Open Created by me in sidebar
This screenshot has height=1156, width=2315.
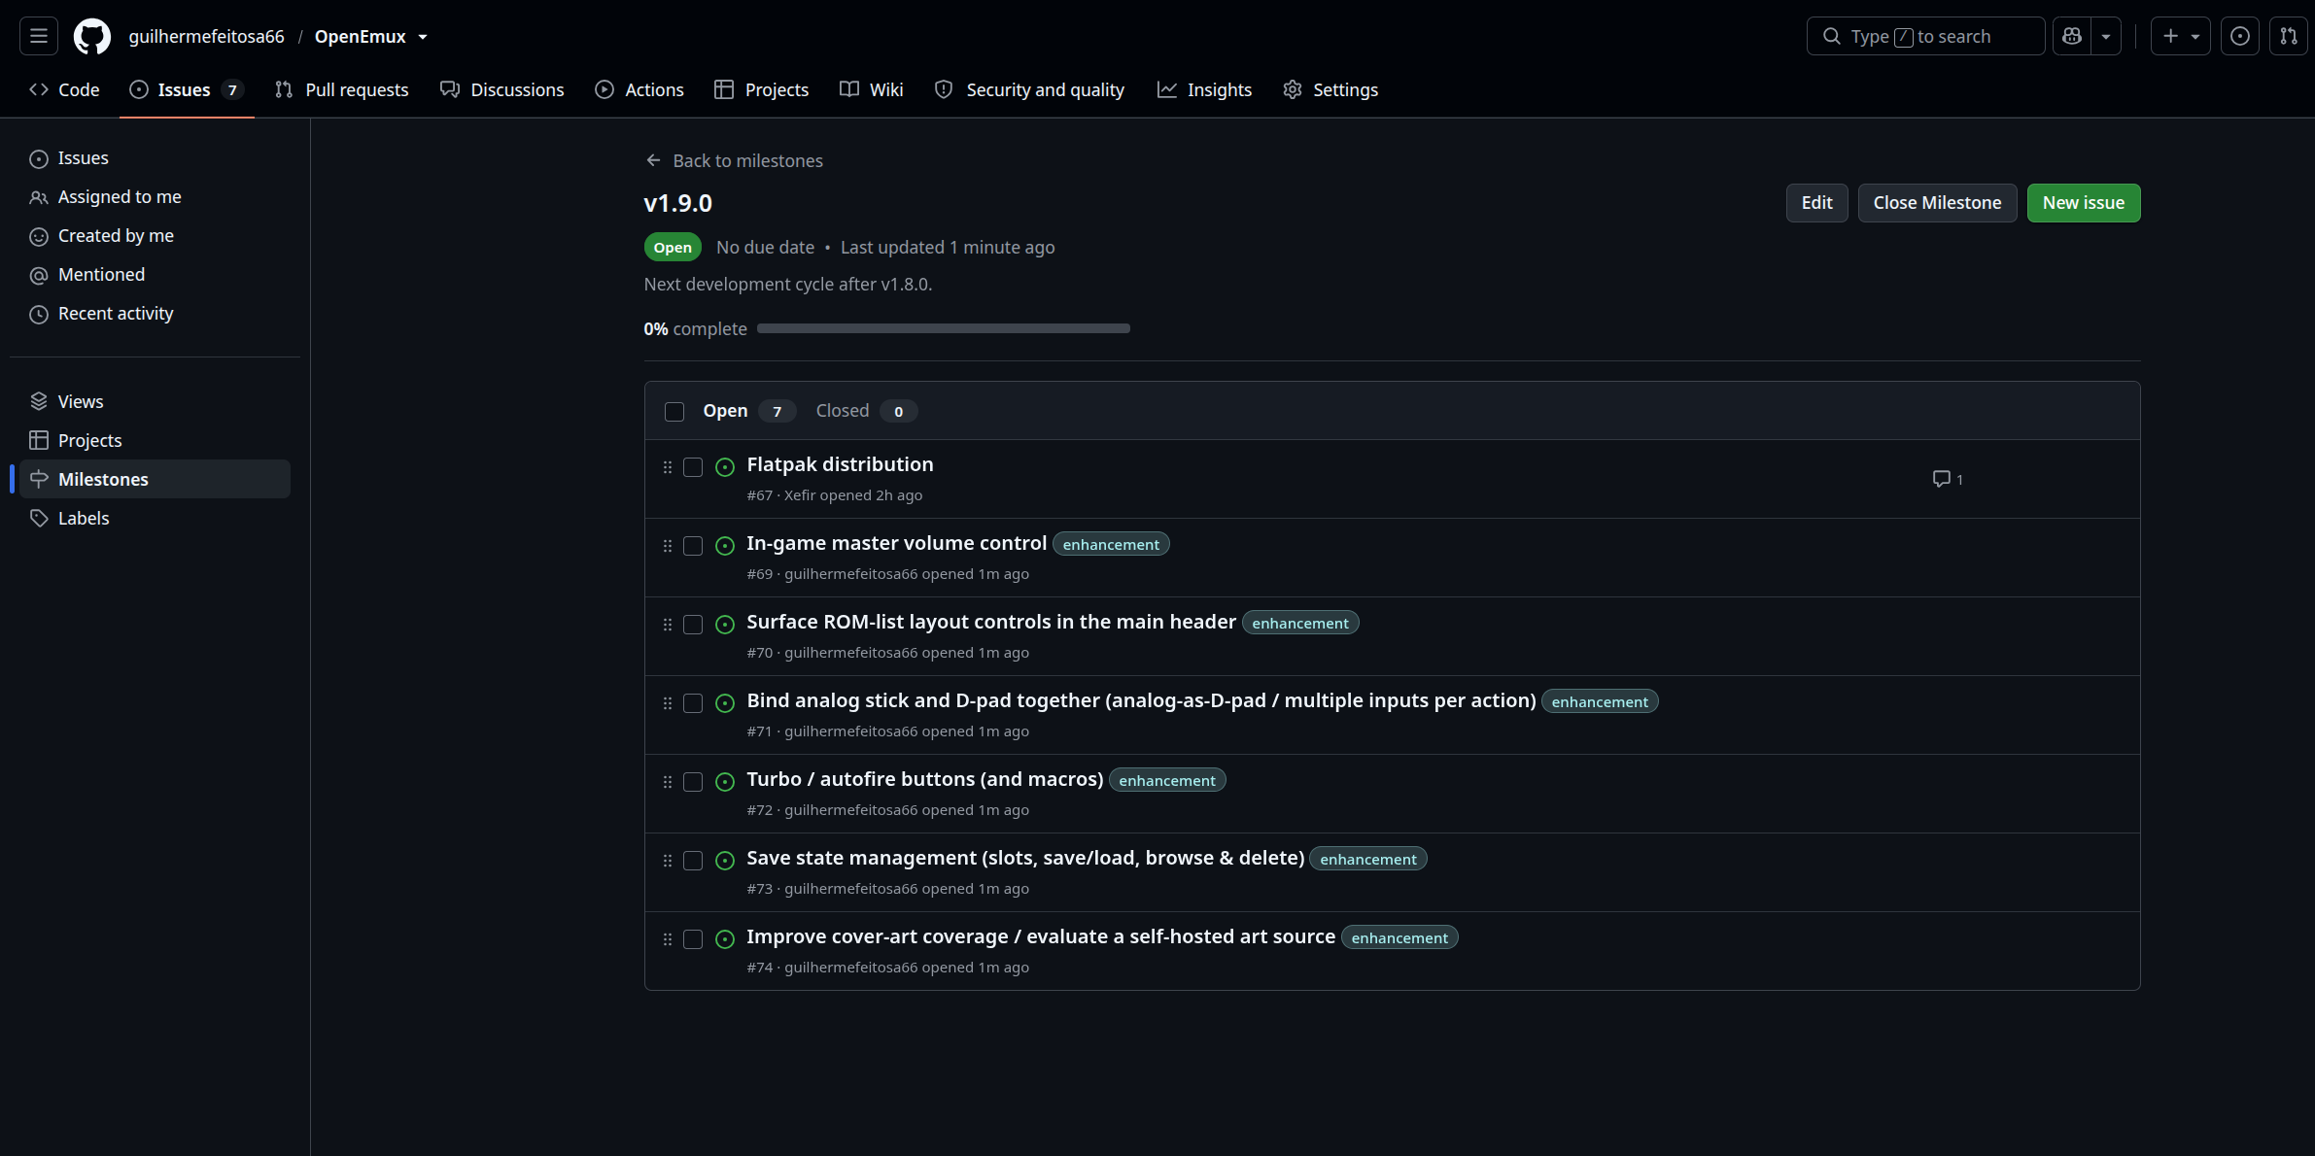(x=155, y=236)
